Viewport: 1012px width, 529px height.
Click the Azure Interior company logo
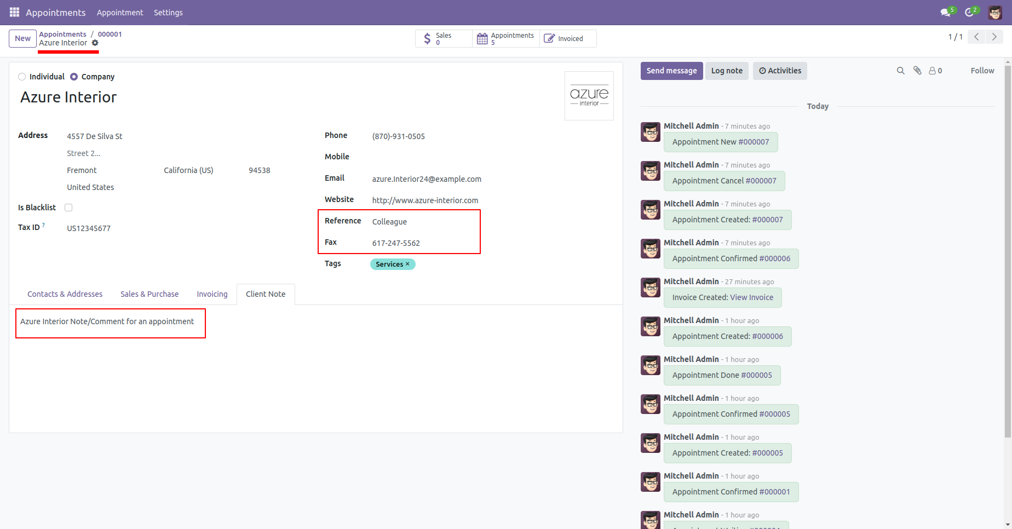589,96
